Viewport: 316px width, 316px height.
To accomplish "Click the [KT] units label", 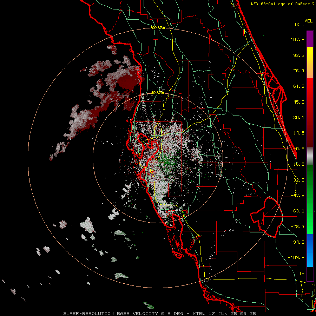I will pos(300,24).
